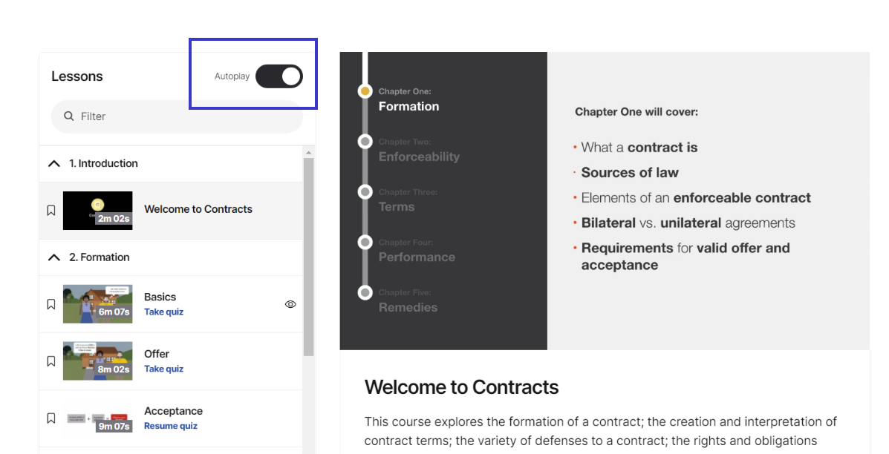
Task: Click Resume quiz under Acceptance
Action: point(171,427)
